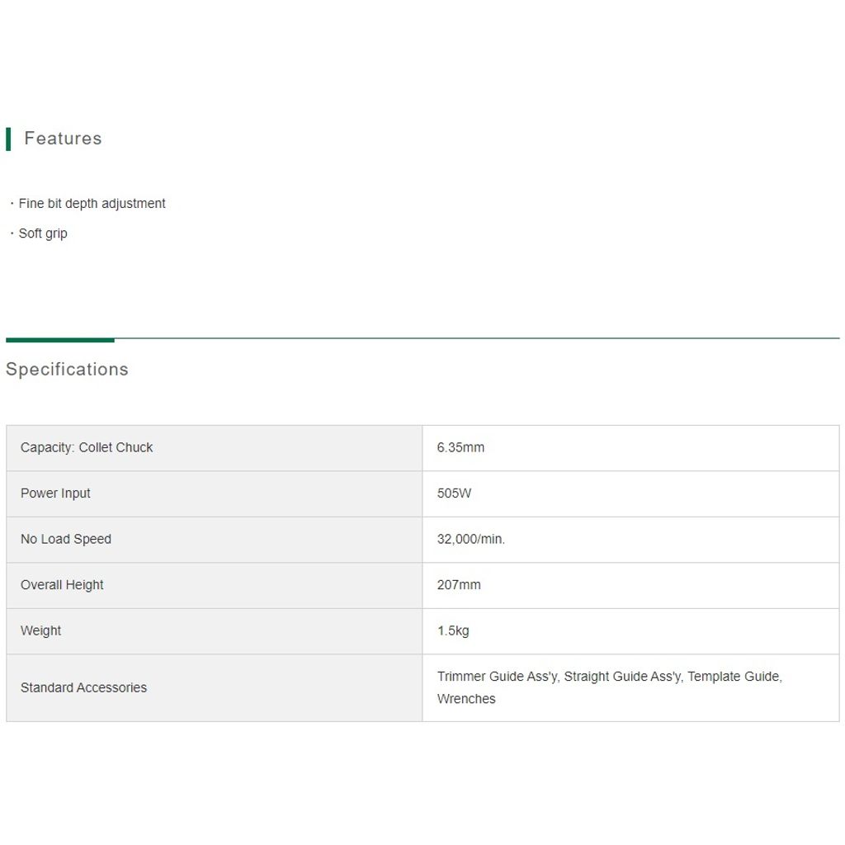Click the 6.35mm value cell
Image resolution: width=845 pixels, height=845 pixels.
tap(631, 448)
